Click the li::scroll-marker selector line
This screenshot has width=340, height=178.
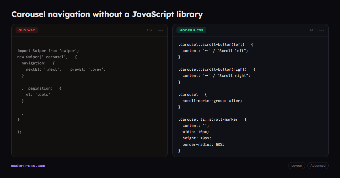tap(212, 119)
